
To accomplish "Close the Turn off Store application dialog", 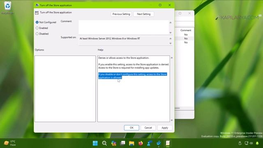I will (170, 5).
